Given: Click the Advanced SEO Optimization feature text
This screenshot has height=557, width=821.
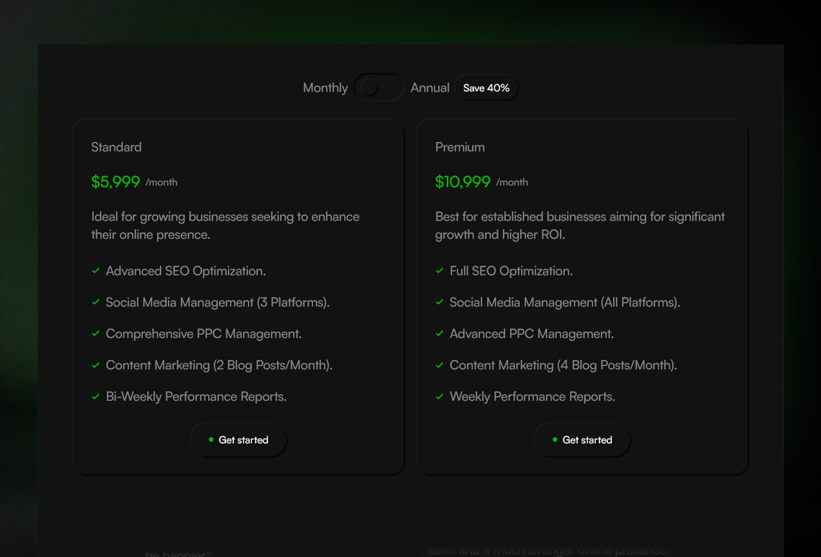Looking at the screenshot, I should tap(186, 271).
